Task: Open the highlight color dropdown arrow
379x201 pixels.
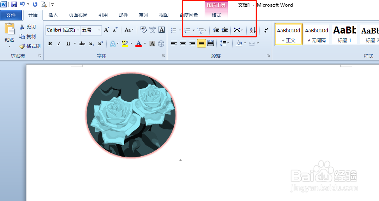Action: click(x=131, y=44)
